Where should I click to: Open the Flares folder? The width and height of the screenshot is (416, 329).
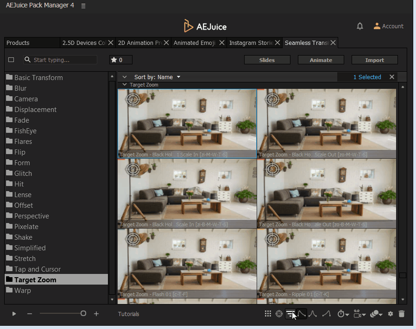click(x=56, y=141)
